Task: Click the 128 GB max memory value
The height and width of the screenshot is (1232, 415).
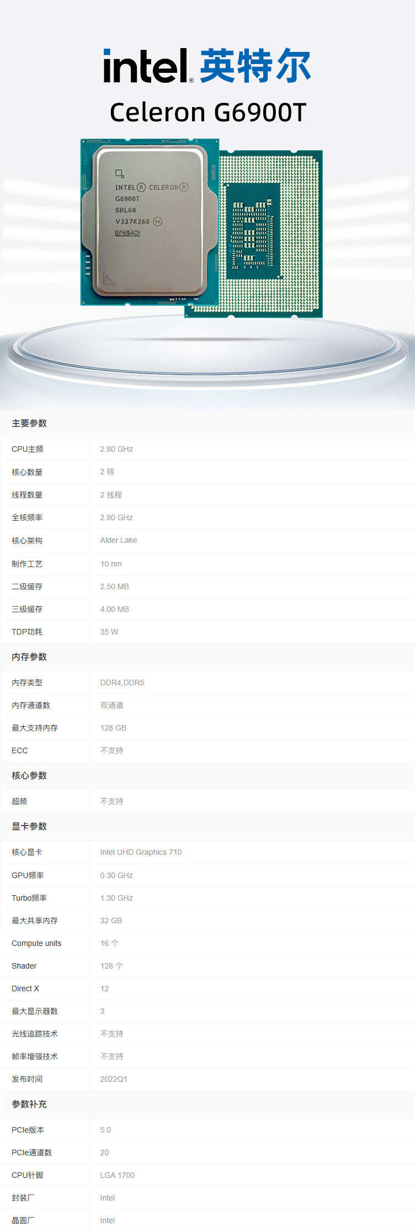Action: point(113,728)
